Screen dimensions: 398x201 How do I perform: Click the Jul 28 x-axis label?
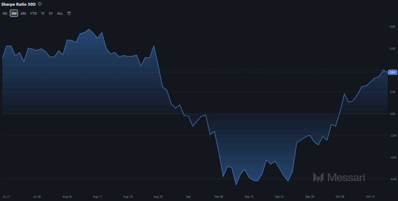click(x=37, y=197)
